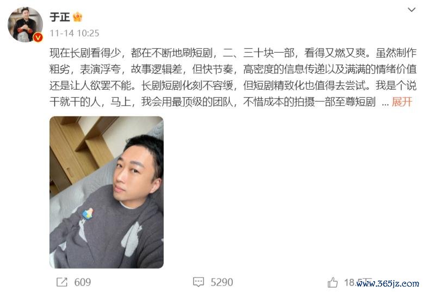Click the ellipsis before 展开
Screen dimensions: 423x292
pos(385,103)
